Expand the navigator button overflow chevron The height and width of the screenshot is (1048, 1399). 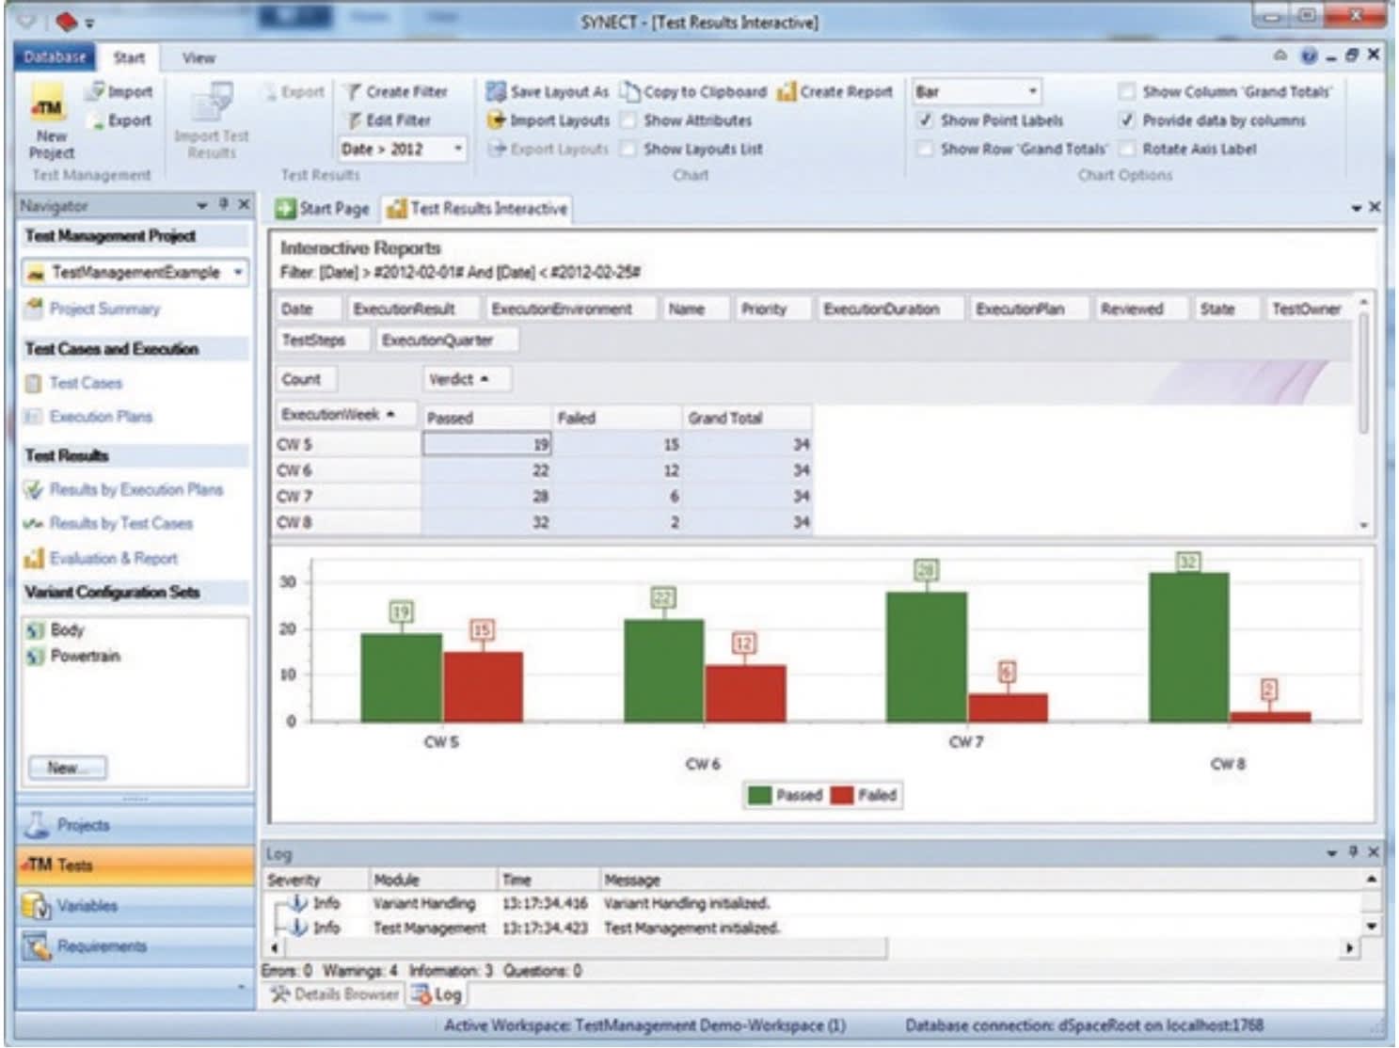pyautogui.click(x=241, y=985)
